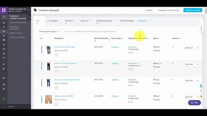The width and height of the screenshot is (207, 116).
Task: Click the Резервная копия позиций button
Action: tap(169, 10)
